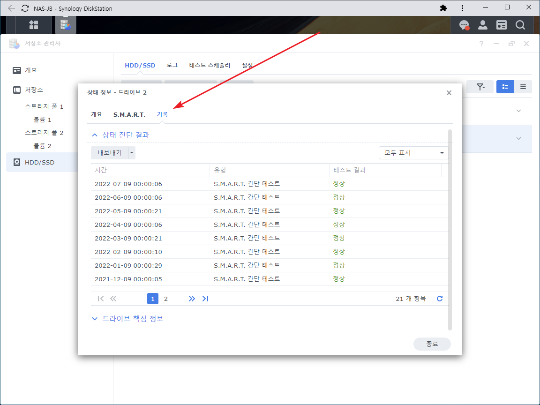Image resolution: width=540 pixels, height=405 pixels.
Task: Click the dialog vertical scrollbar
Action: tap(450, 230)
